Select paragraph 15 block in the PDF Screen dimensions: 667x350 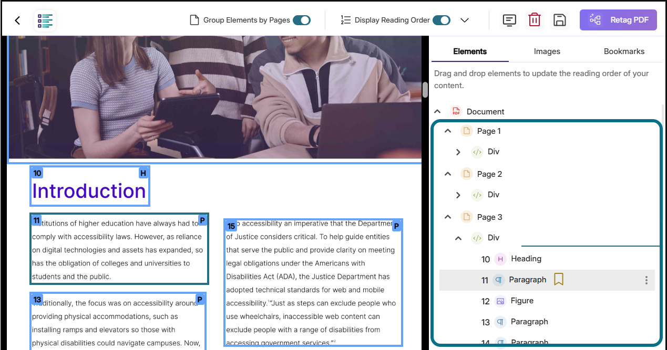point(313,283)
